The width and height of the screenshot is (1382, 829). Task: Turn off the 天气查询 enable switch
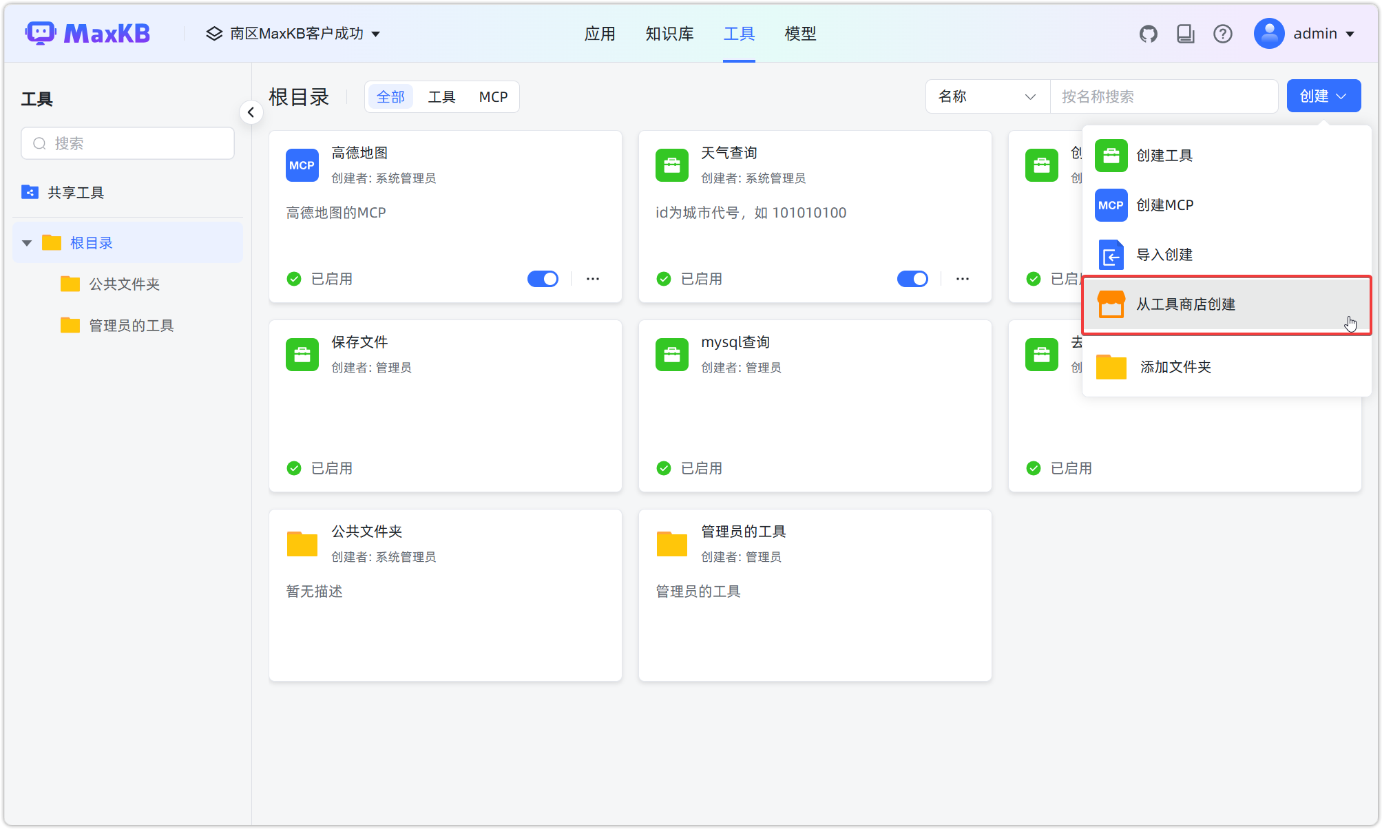click(912, 279)
